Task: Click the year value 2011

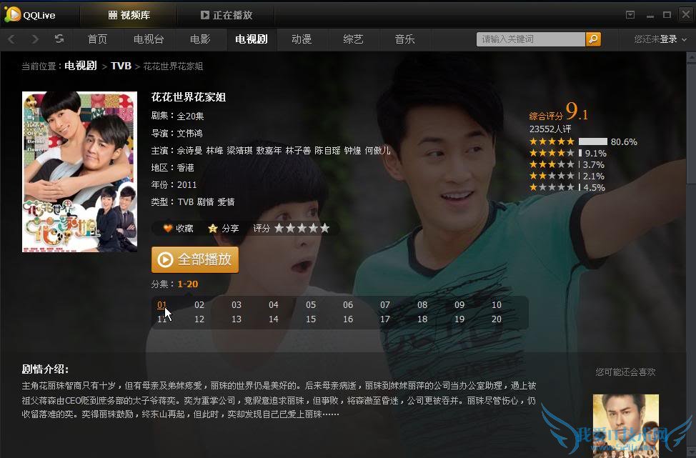Action: click(x=187, y=184)
